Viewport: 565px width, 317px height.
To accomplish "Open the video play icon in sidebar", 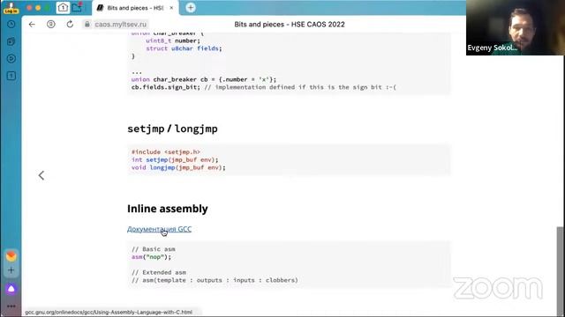I will (x=11, y=59).
